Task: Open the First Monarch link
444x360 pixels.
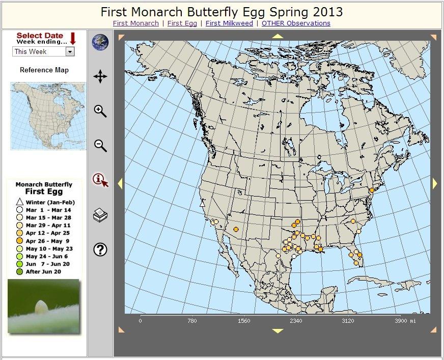Action: pos(135,23)
